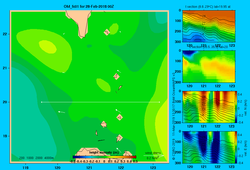Click the southern tip of Taiwan landmass
Image resolution: width=250 pixels, height=170 pixels.
(x=81, y=38)
